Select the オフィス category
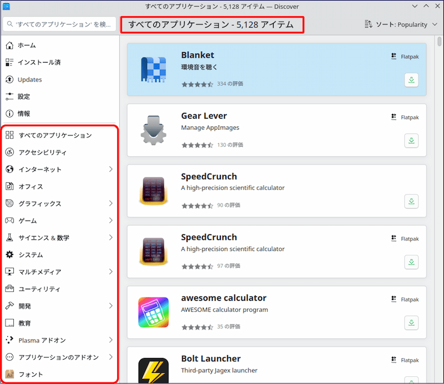 coord(31,186)
